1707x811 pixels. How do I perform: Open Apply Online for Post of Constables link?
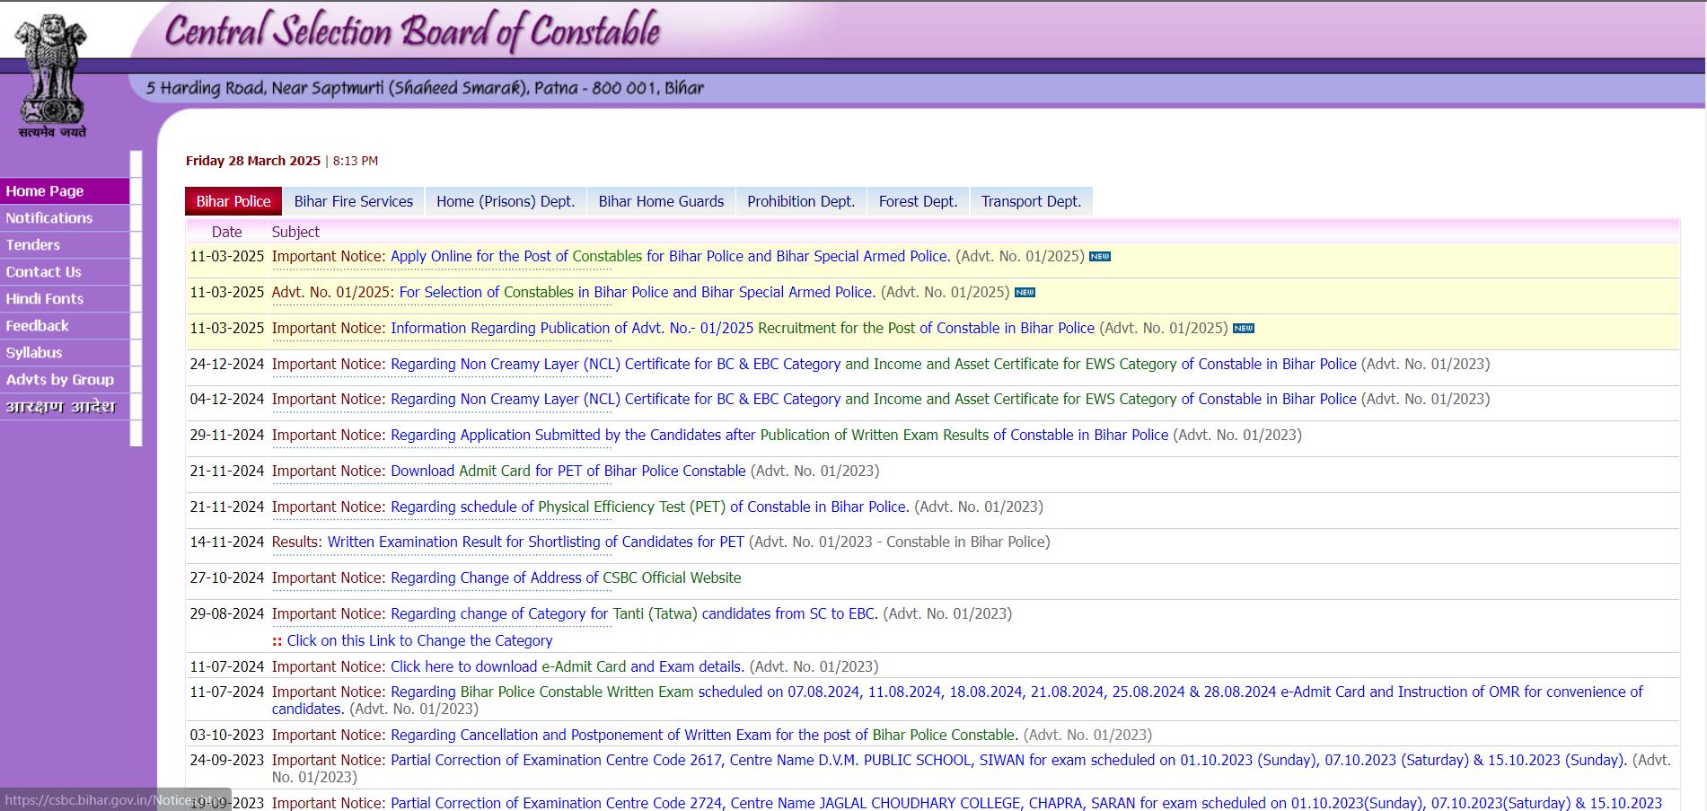pos(670,256)
